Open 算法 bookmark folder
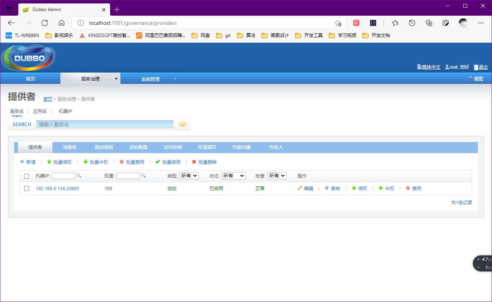The height and width of the screenshot is (302, 492). tap(246, 35)
